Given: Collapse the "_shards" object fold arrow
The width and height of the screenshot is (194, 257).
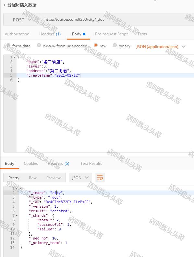Looking at the screenshot, I should point(17,215).
